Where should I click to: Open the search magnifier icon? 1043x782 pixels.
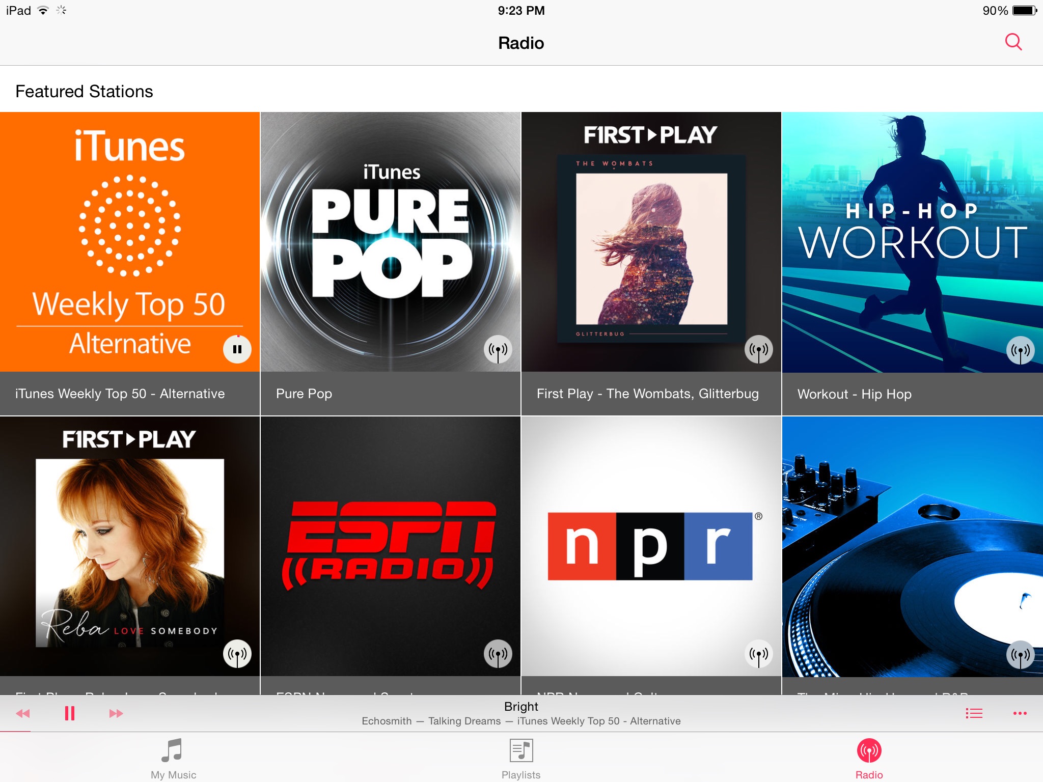coord(1013,42)
